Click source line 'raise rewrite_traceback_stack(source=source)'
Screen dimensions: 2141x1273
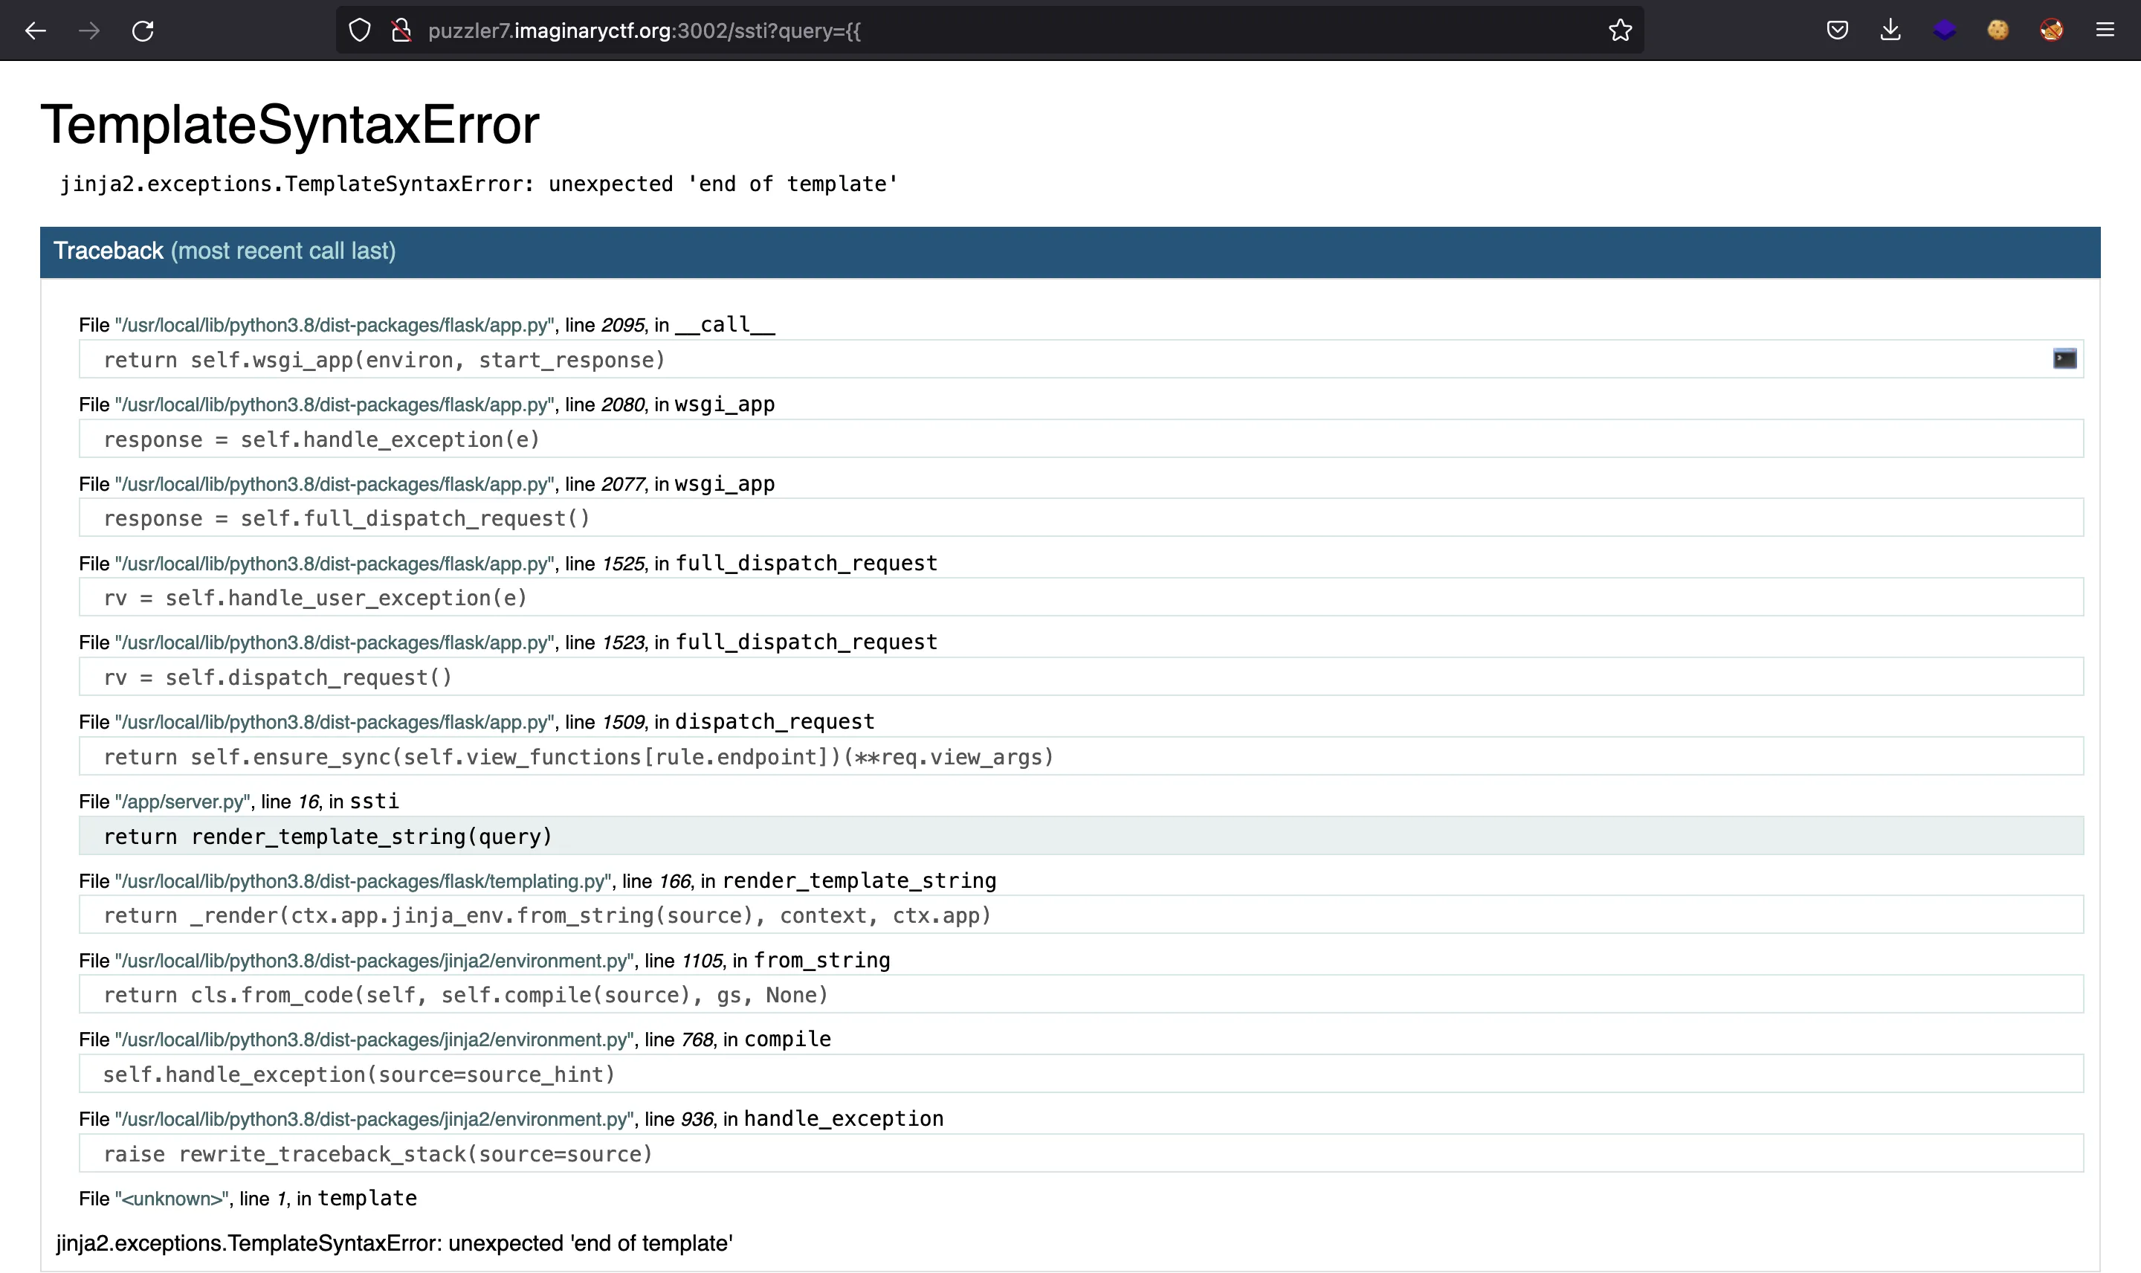click(1081, 1154)
